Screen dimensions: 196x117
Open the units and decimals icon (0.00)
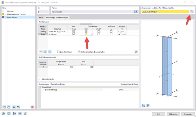point(9,114)
